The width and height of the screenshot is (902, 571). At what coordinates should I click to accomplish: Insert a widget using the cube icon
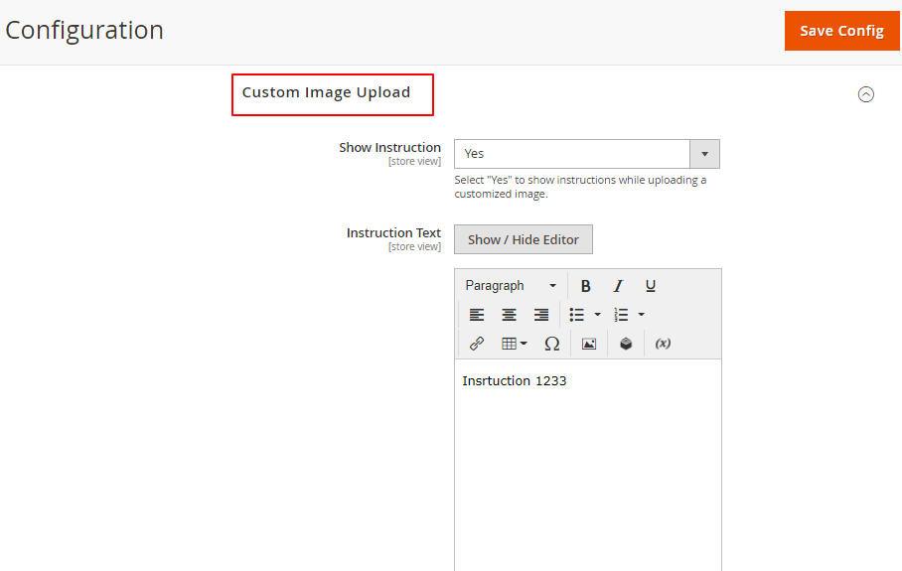coord(626,344)
